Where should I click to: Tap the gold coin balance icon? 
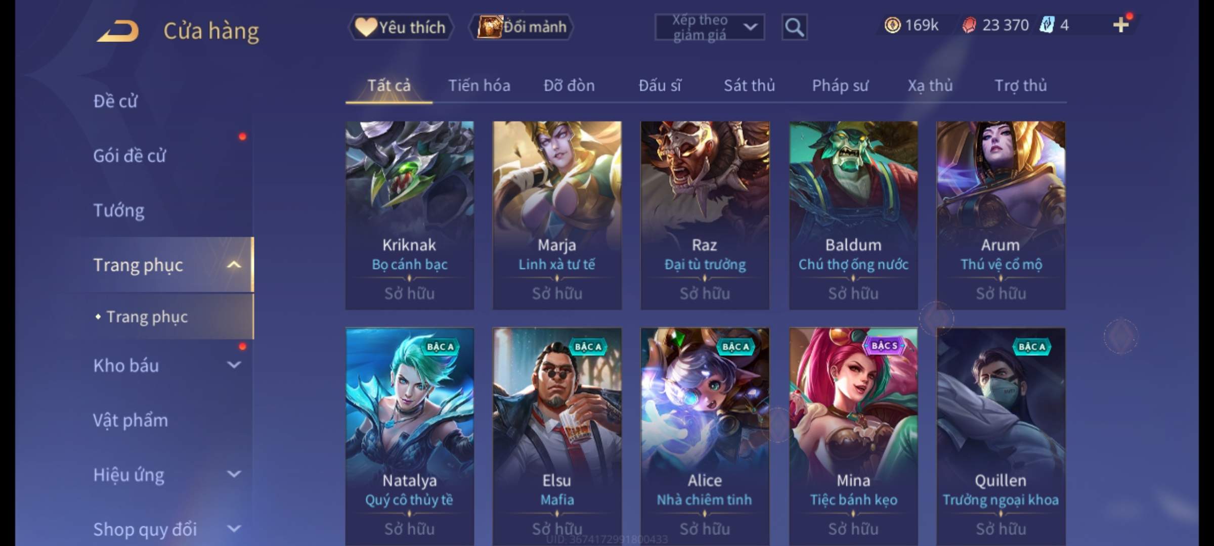892,25
